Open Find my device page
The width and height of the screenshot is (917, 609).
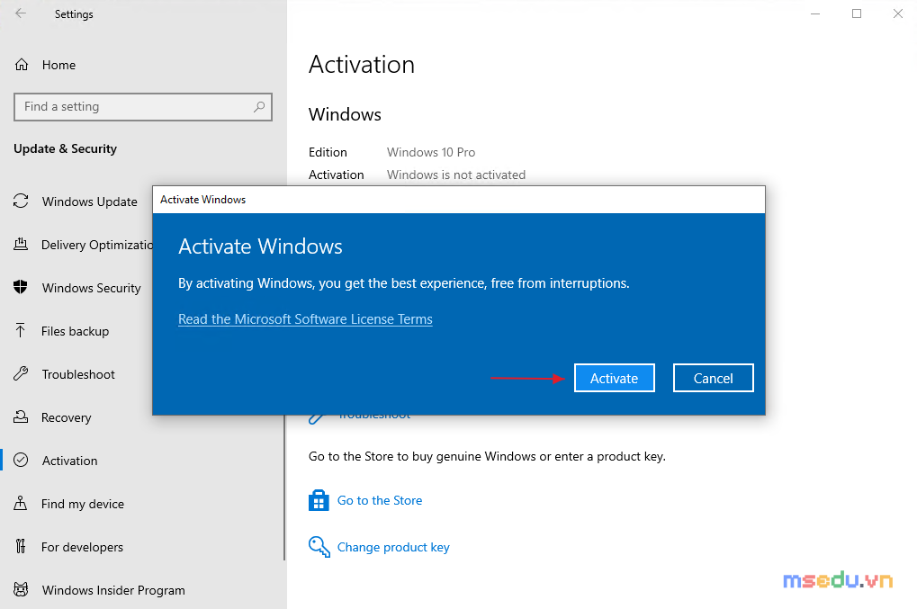point(83,504)
